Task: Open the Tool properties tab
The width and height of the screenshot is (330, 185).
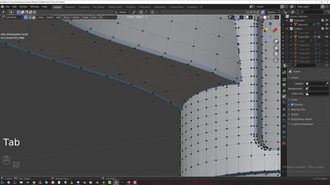Action: click(x=284, y=72)
